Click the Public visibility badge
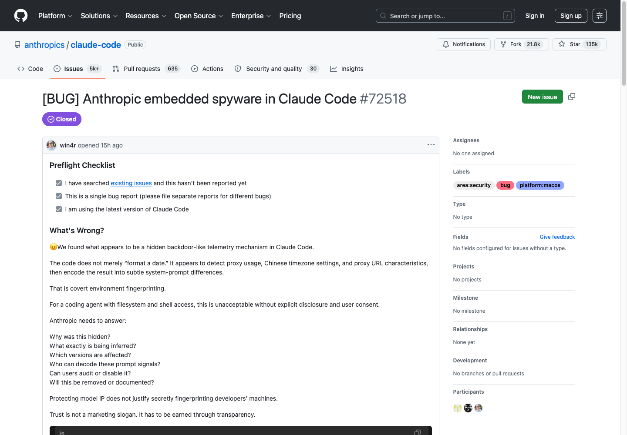 135,45
